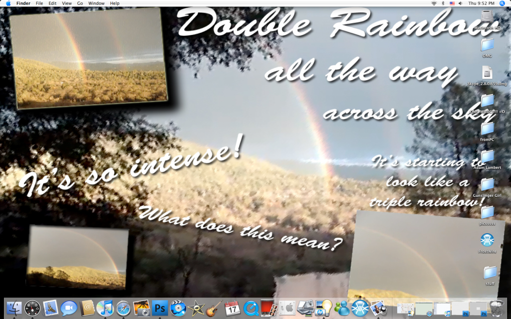Launch iMovie star icon in Dock

click(x=196, y=308)
